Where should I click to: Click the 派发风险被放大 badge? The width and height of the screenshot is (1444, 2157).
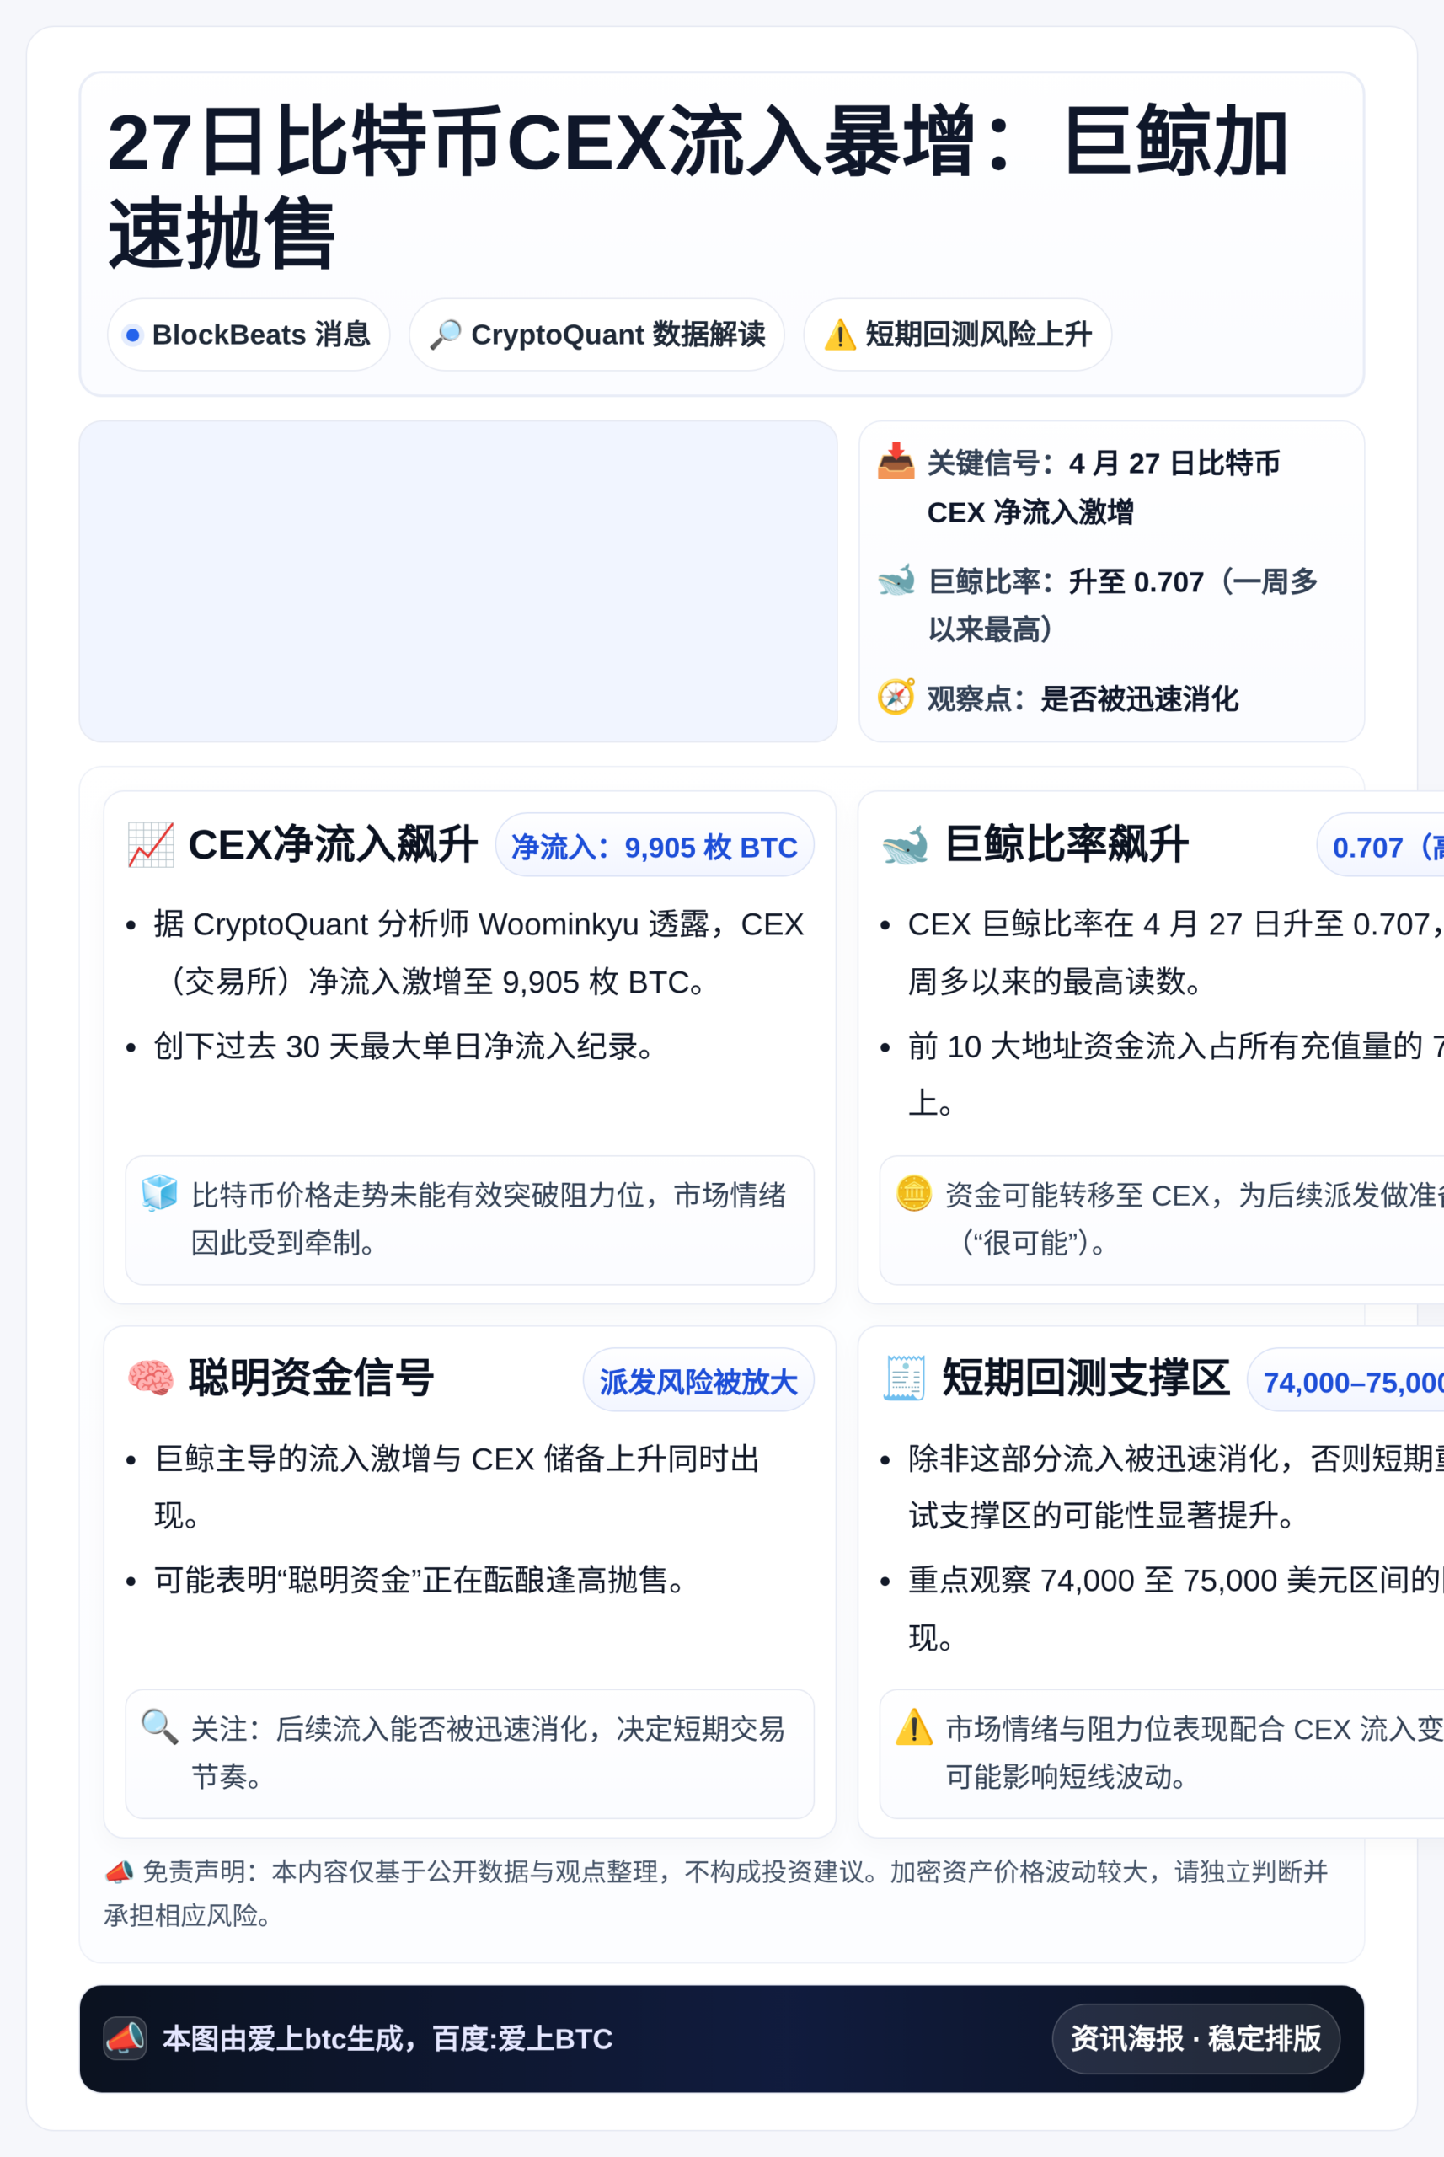699,1381
